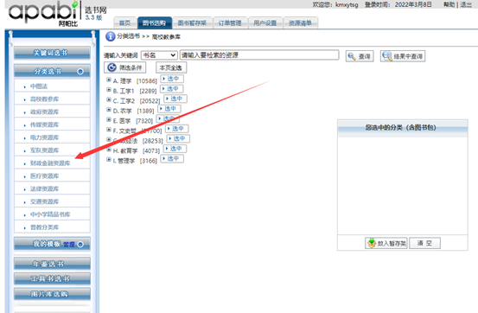This screenshot has height=313, width=478.
Task: Expand the H. 教育学 tree node
Action: coord(109,150)
